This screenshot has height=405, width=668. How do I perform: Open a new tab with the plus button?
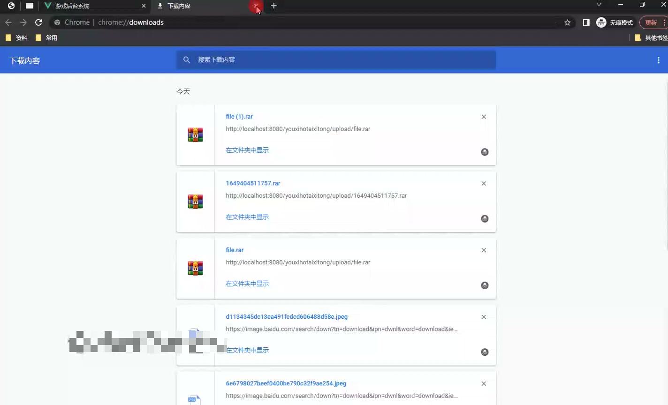273,6
